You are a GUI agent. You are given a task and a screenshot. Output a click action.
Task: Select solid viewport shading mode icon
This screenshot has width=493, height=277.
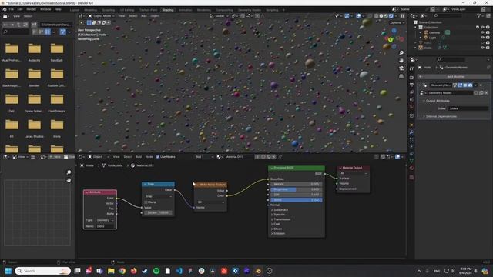(x=381, y=15)
